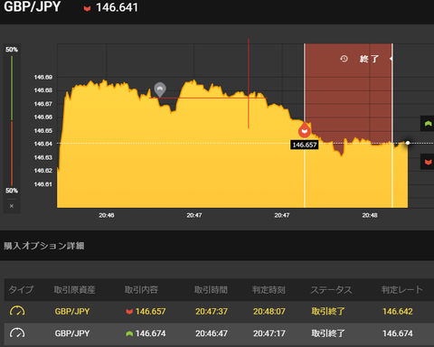Click the 取引原資産 column header
This screenshot has width=434, height=347.
(x=74, y=290)
